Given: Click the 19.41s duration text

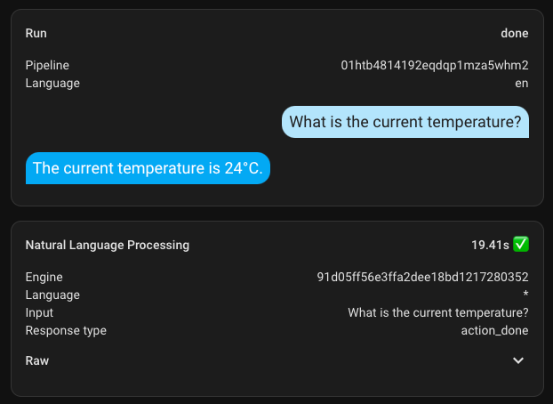Looking at the screenshot, I should tap(488, 244).
